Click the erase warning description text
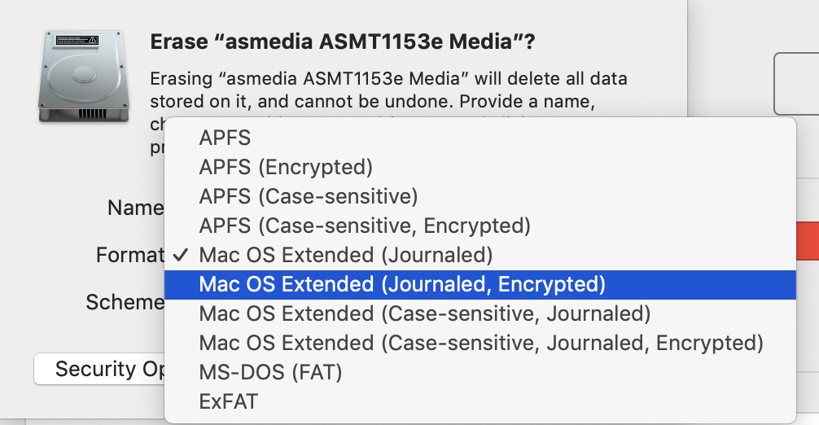819x425 pixels. pyautogui.click(x=388, y=80)
